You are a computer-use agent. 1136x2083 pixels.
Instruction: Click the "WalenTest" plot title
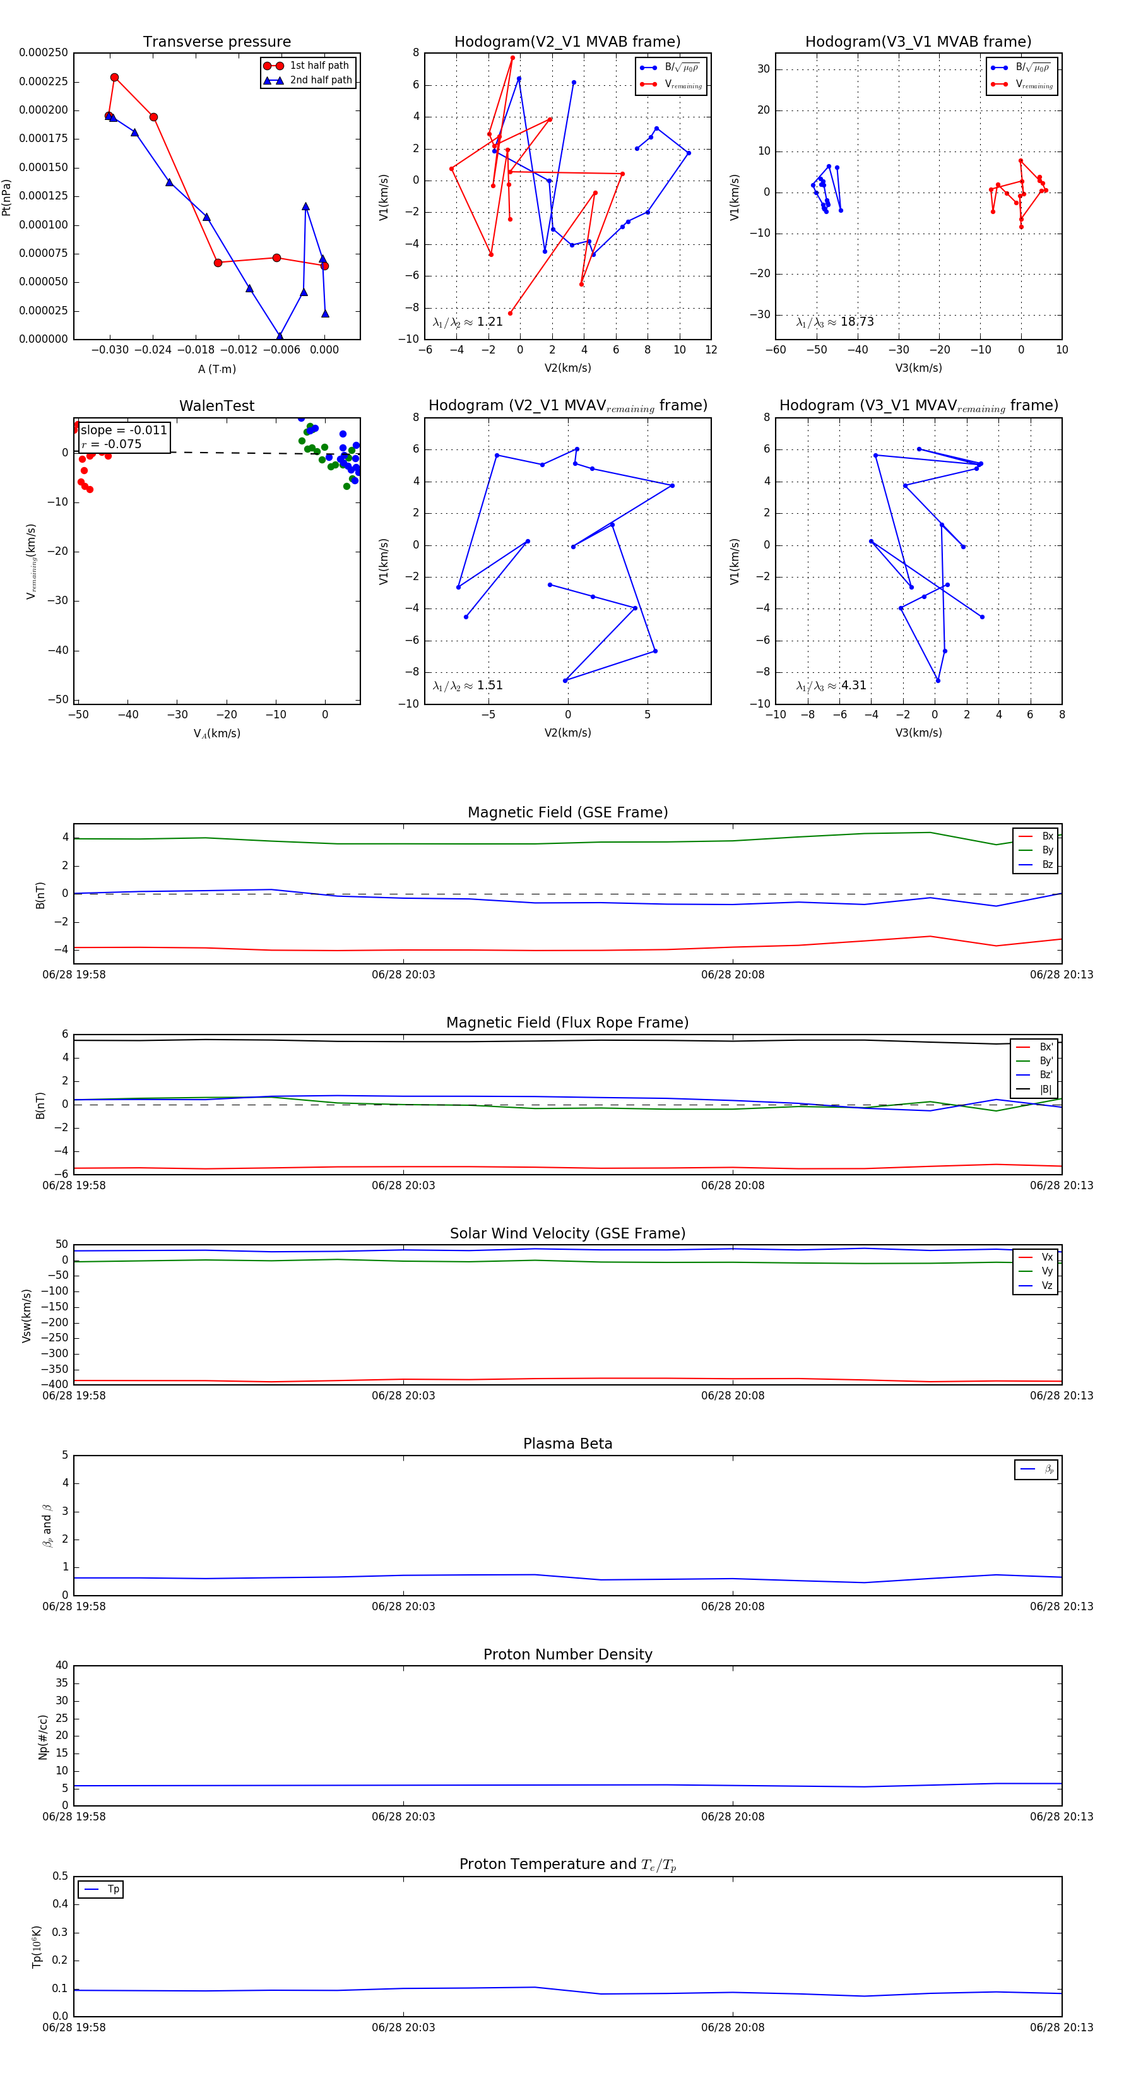[x=216, y=406]
